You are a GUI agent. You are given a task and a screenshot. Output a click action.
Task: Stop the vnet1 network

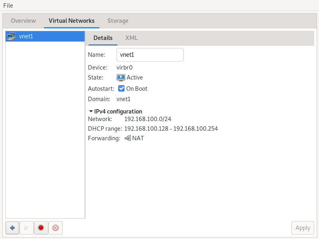[41, 228]
